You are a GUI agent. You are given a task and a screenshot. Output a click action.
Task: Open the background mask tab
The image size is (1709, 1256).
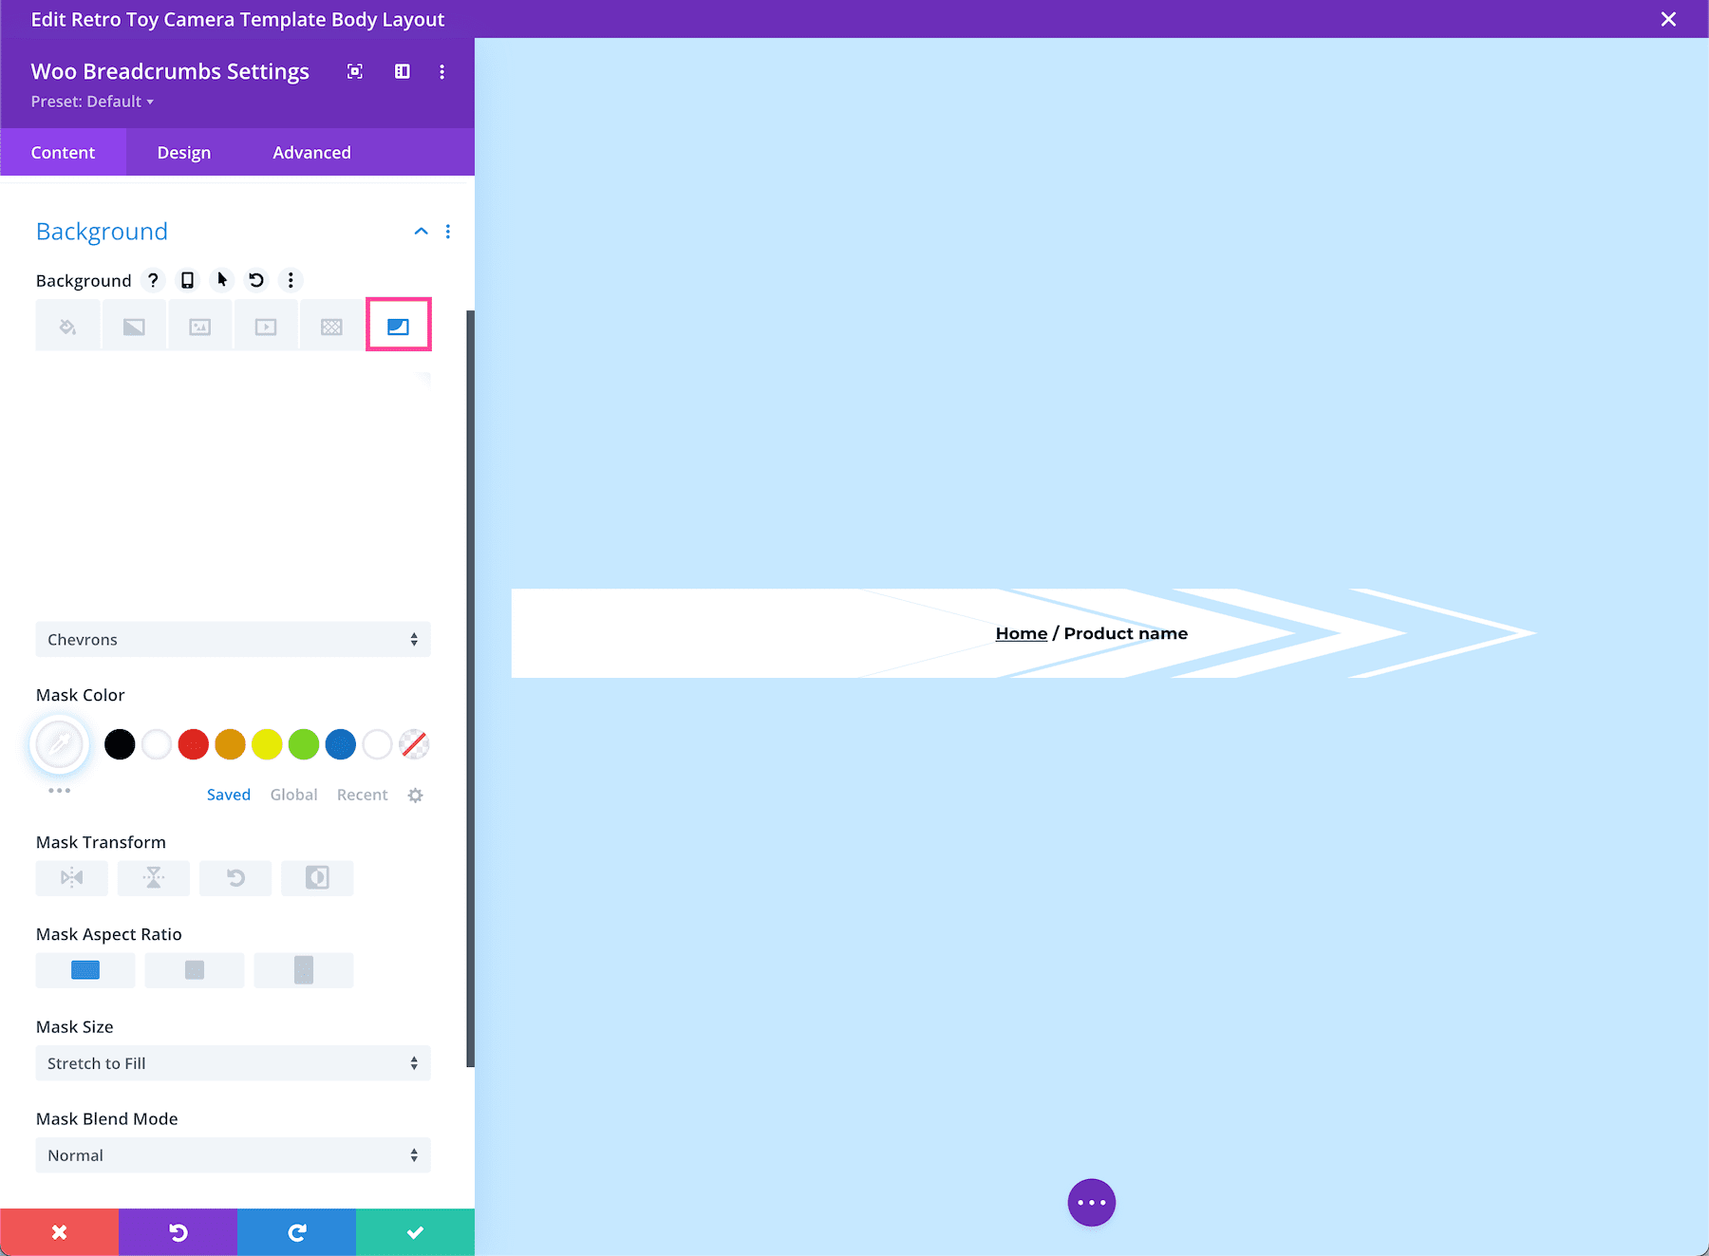(x=398, y=325)
